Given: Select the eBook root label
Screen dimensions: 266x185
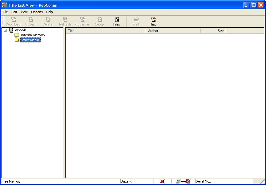Looking at the screenshot, I should click(x=21, y=30).
